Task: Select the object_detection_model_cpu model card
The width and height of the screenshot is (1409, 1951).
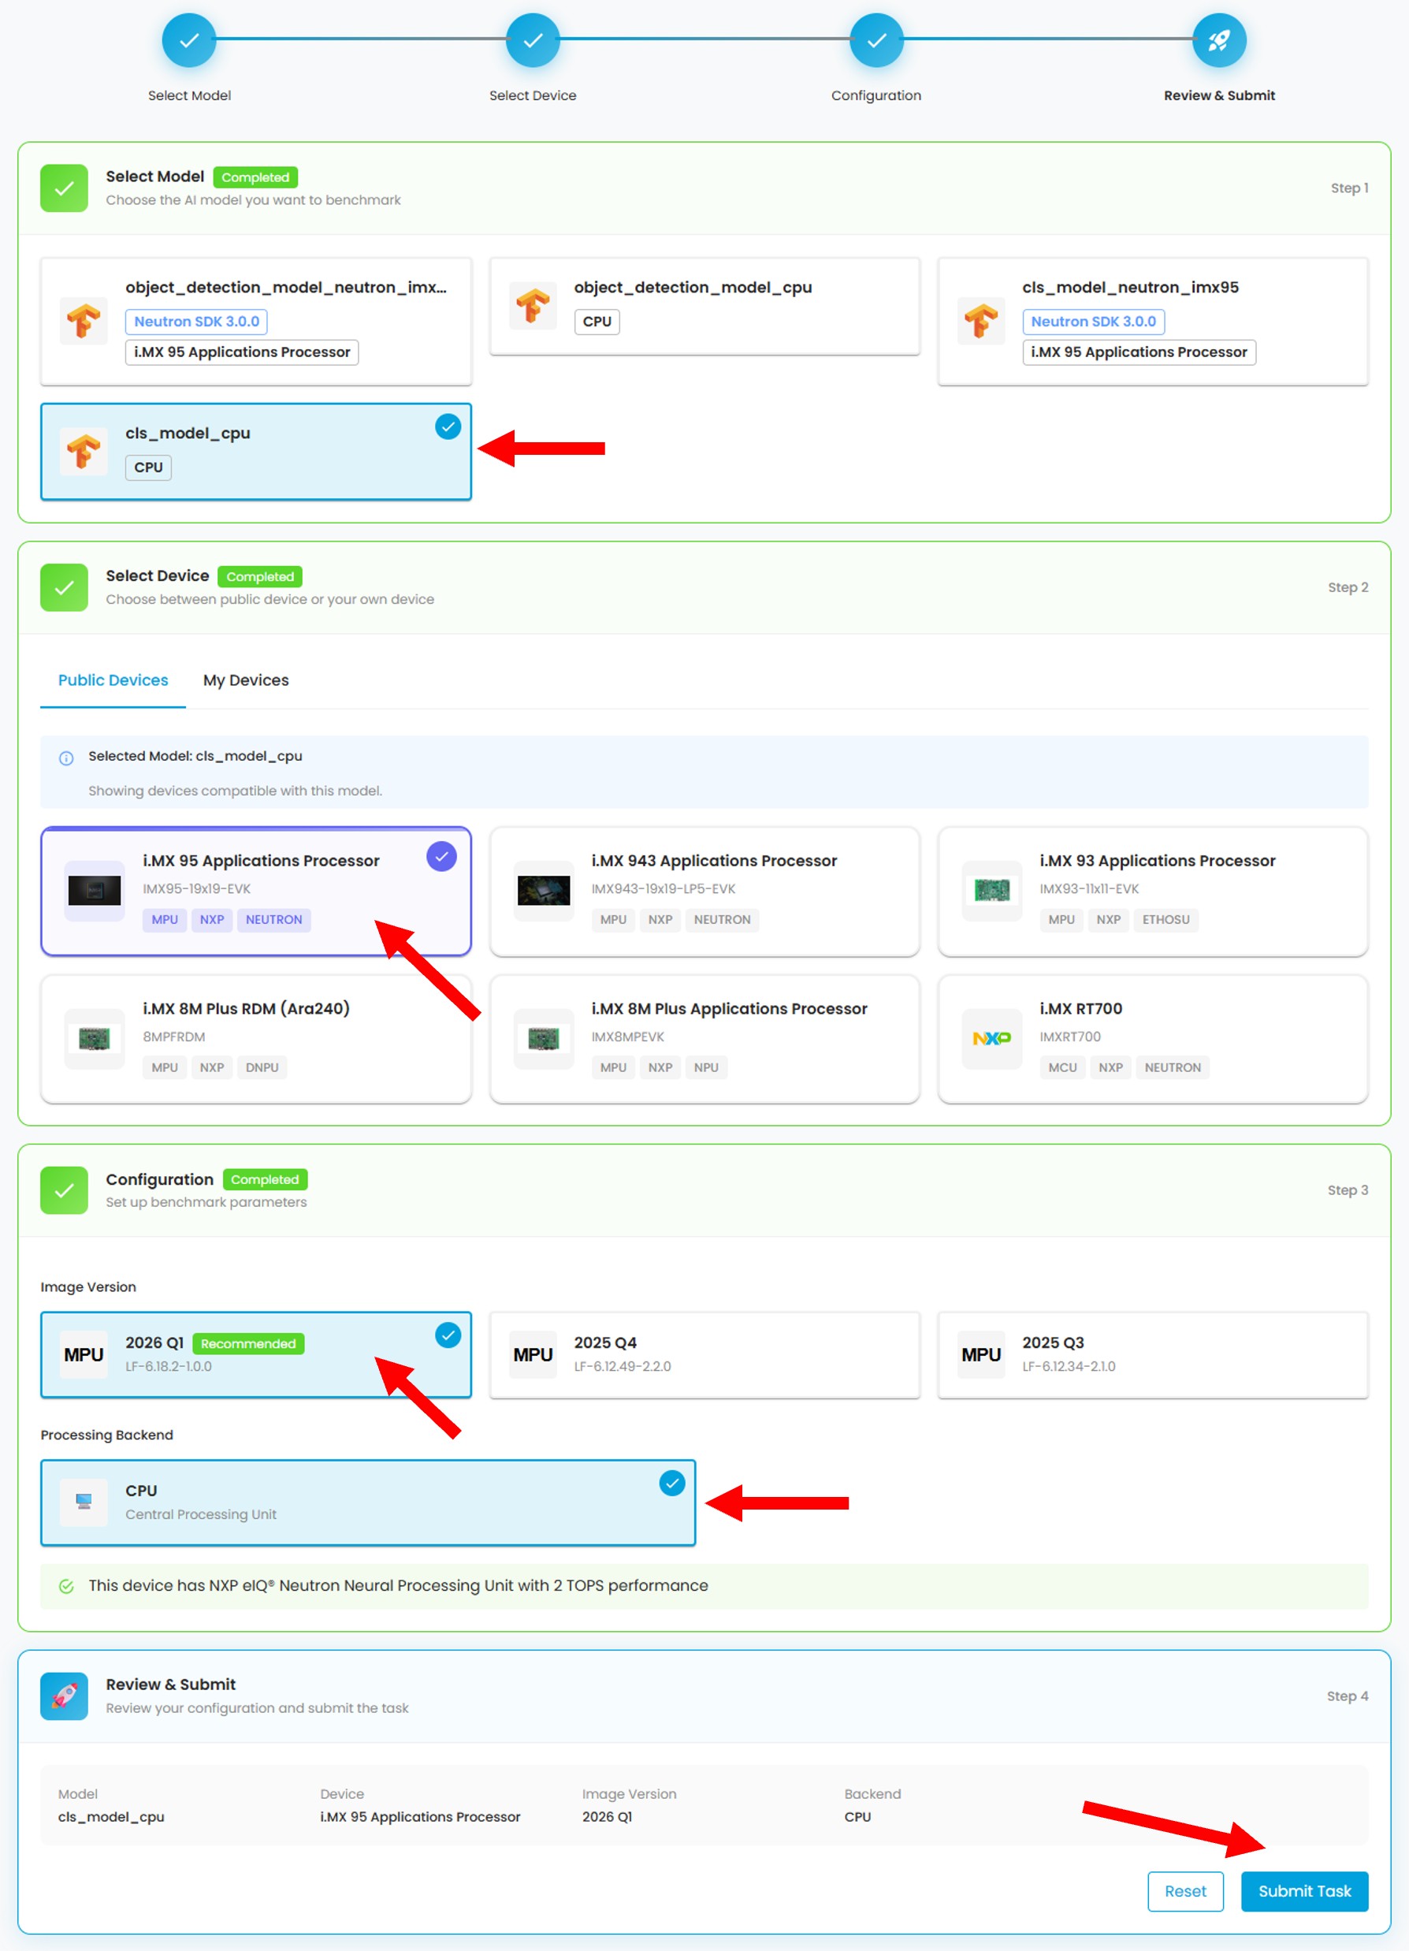Action: click(704, 305)
